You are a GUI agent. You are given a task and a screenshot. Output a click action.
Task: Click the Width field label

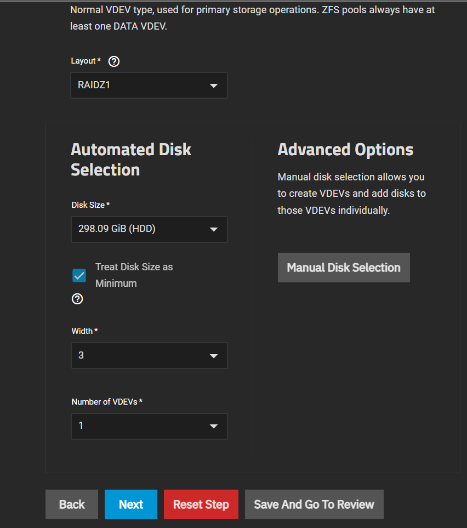[x=84, y=331]
